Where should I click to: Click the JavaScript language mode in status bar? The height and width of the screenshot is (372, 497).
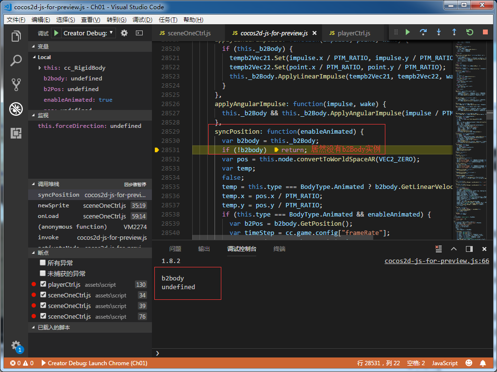[445, 363]
